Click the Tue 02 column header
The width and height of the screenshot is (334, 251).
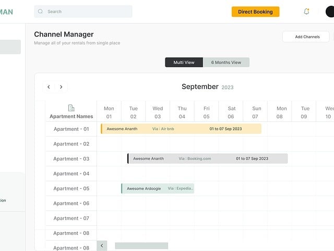pos(134,112)
